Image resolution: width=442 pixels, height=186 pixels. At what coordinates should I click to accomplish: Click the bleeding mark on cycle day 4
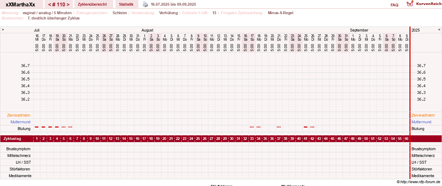(x=57, y=127)
